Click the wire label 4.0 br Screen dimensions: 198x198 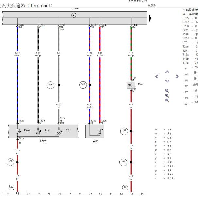[x=131, y=178]
